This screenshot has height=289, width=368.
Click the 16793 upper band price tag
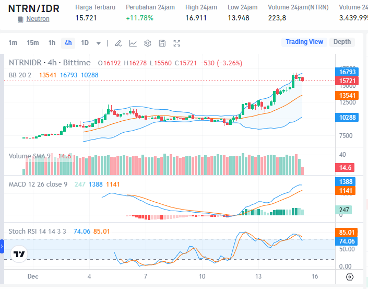click(347, 72)
